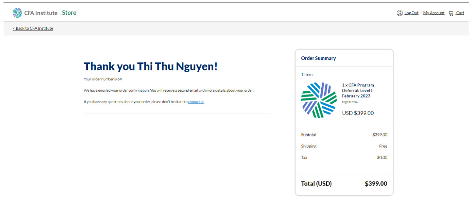Click the bold total amount $399.00
The image size is (476, 212).
coord(376,184)
